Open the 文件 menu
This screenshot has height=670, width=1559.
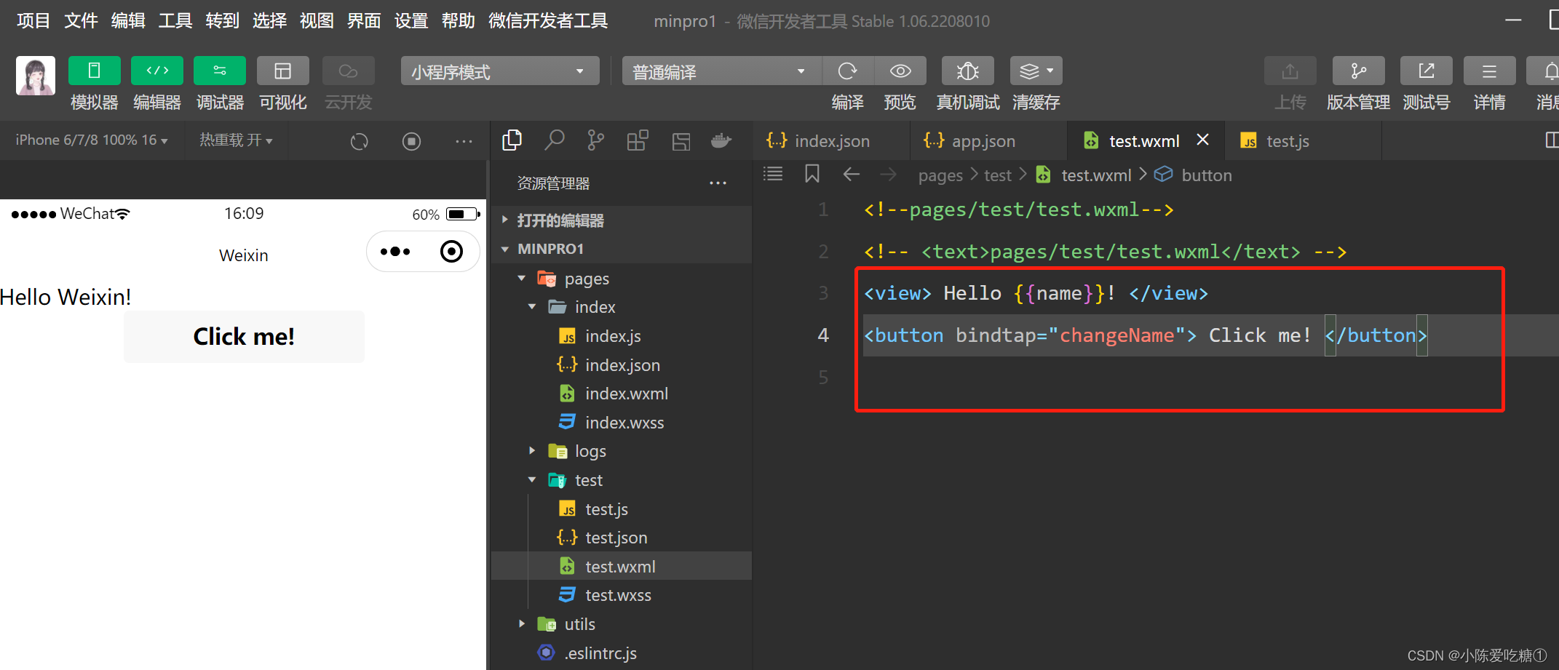[81, 20]
